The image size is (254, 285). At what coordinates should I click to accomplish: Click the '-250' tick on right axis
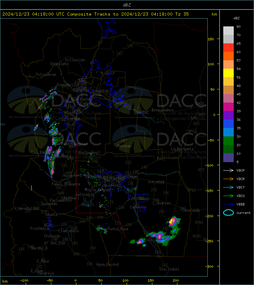pos(209,241)
